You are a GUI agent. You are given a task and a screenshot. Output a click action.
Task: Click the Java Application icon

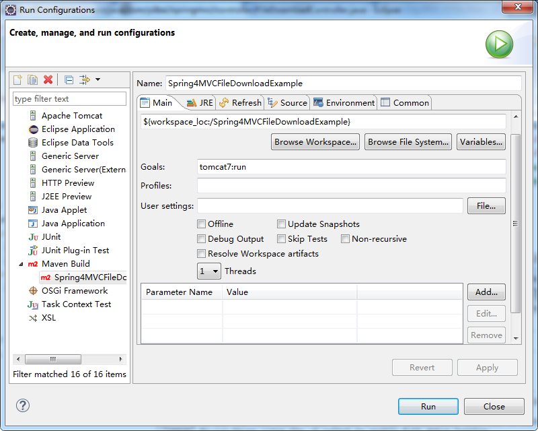[x=33, y=224]
